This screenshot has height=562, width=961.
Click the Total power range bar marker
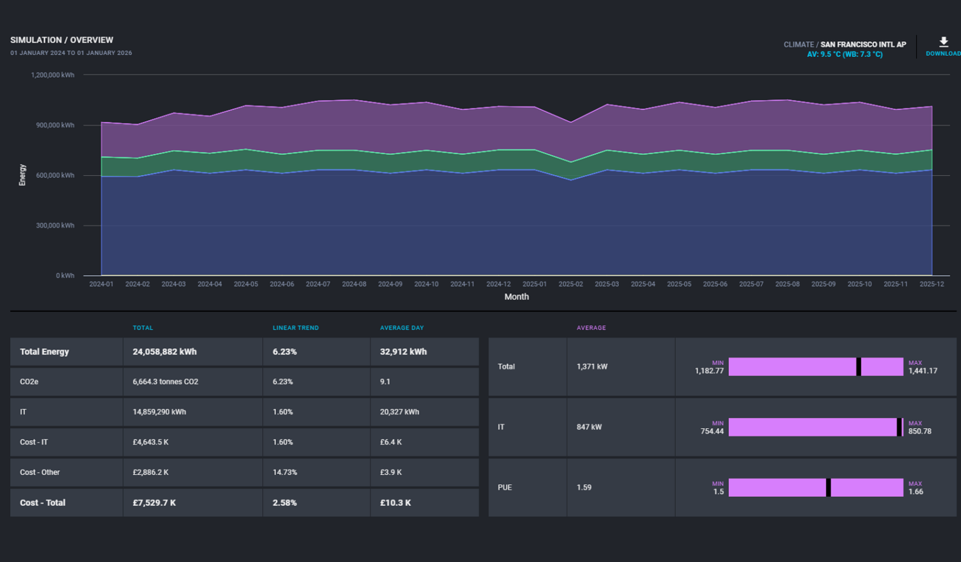point(858,367)
